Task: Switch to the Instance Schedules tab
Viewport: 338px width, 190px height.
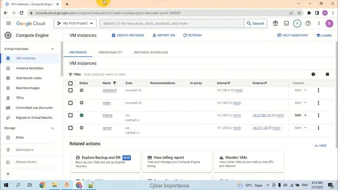Action: (151, 52)
